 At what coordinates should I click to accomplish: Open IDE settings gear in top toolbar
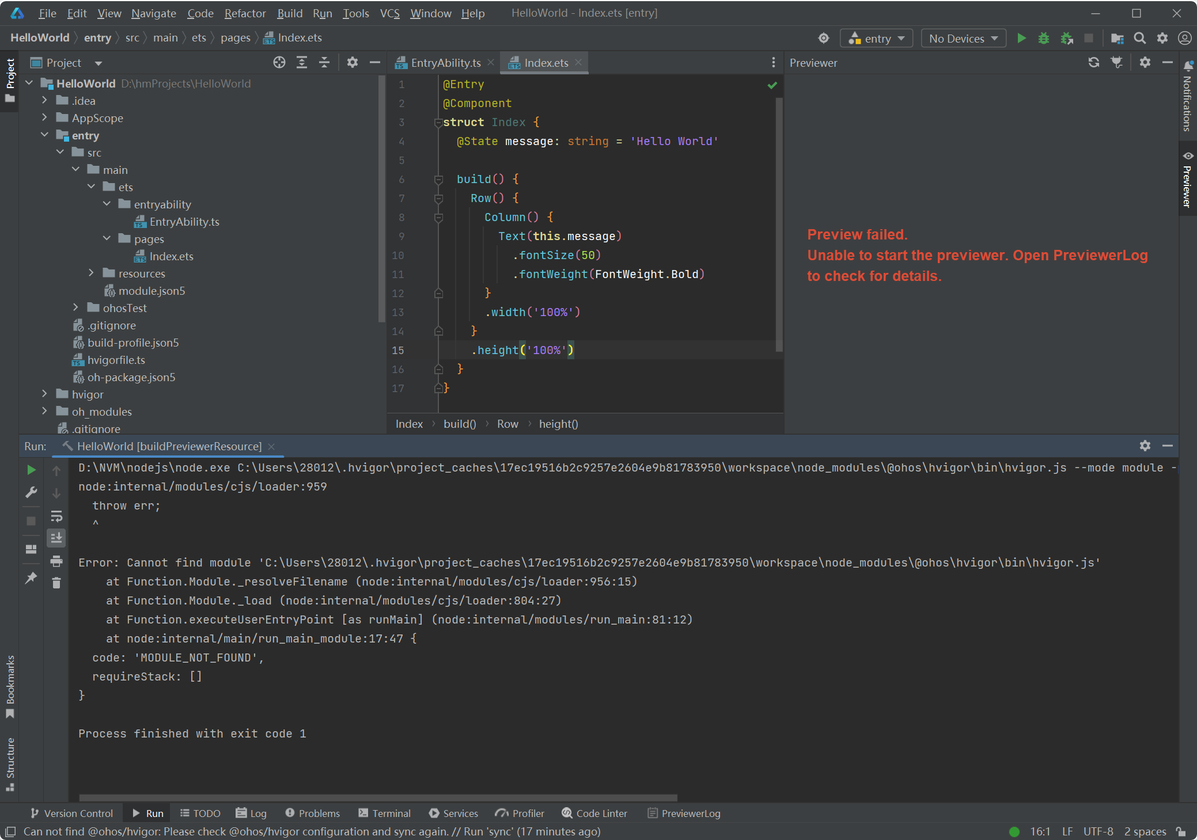(1162, 39)
